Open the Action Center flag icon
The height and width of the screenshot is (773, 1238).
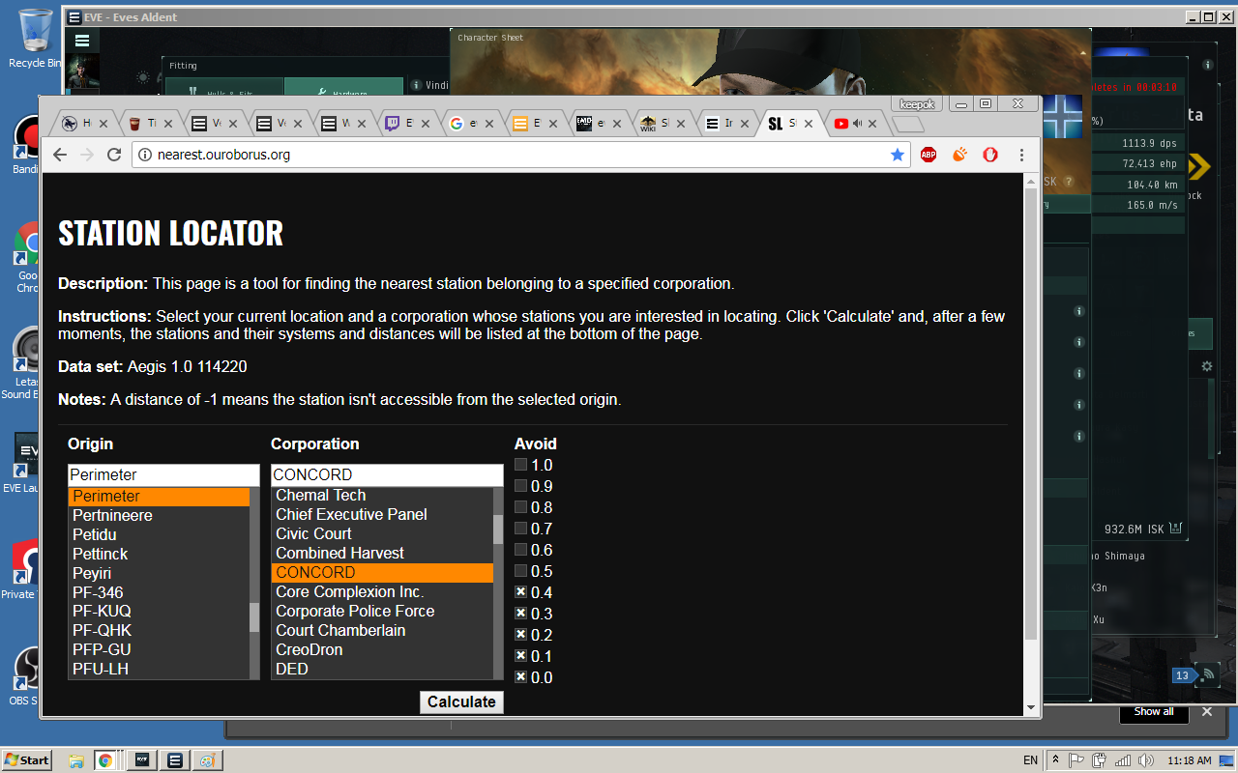coord(1076,760)
